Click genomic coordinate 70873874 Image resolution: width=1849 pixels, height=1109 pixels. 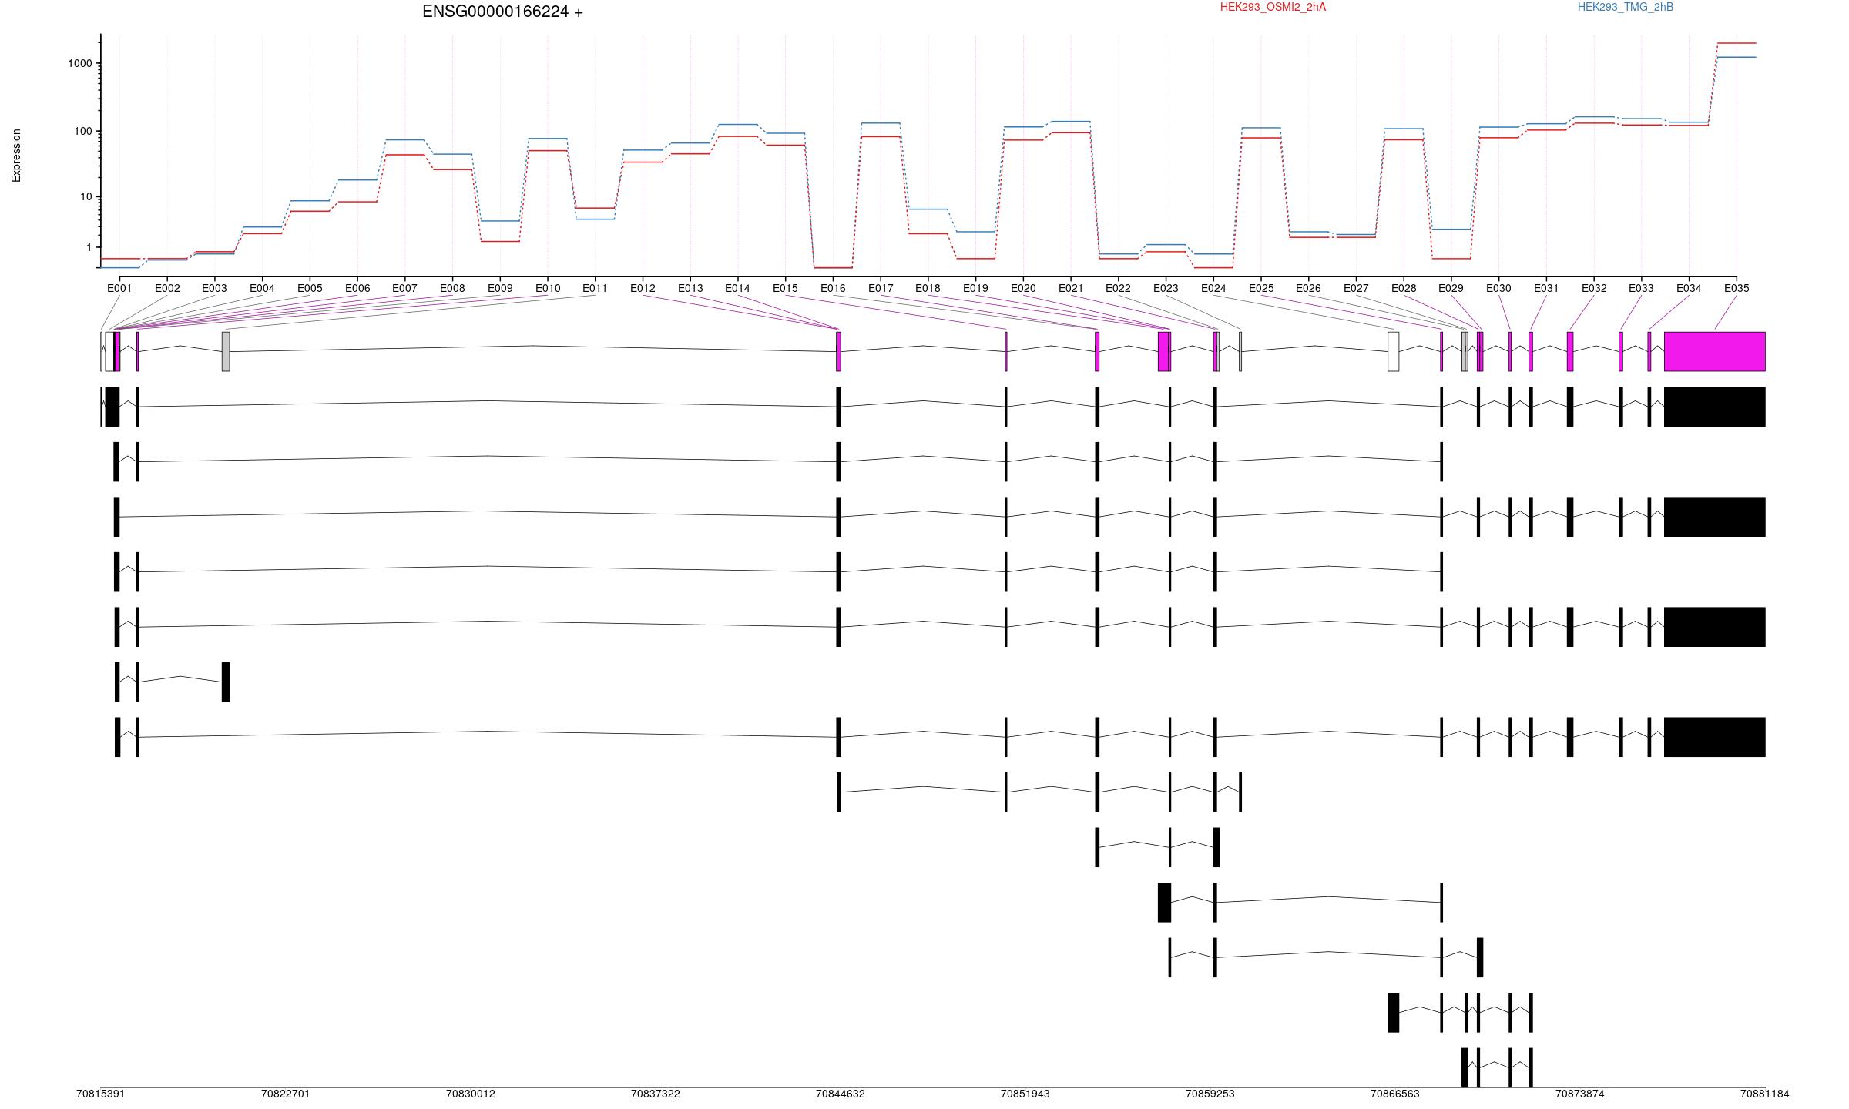click(1580, 1094)
